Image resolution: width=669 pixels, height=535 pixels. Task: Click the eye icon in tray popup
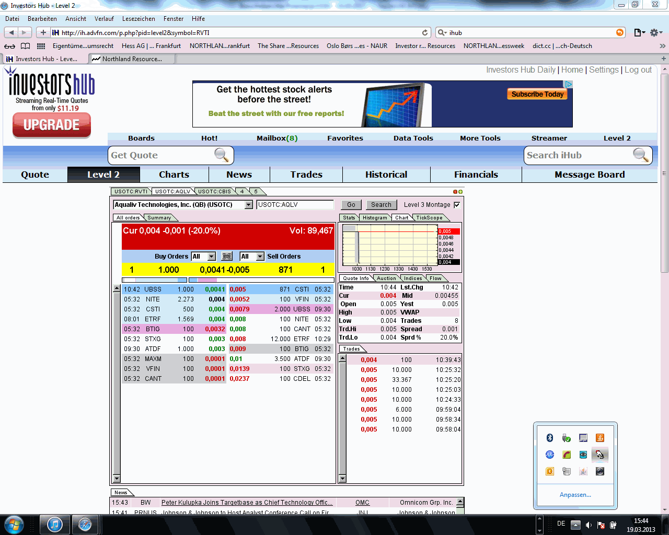click(583, 455)
